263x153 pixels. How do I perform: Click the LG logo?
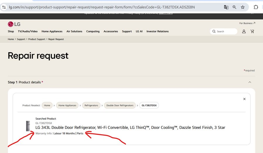[14, 24]
